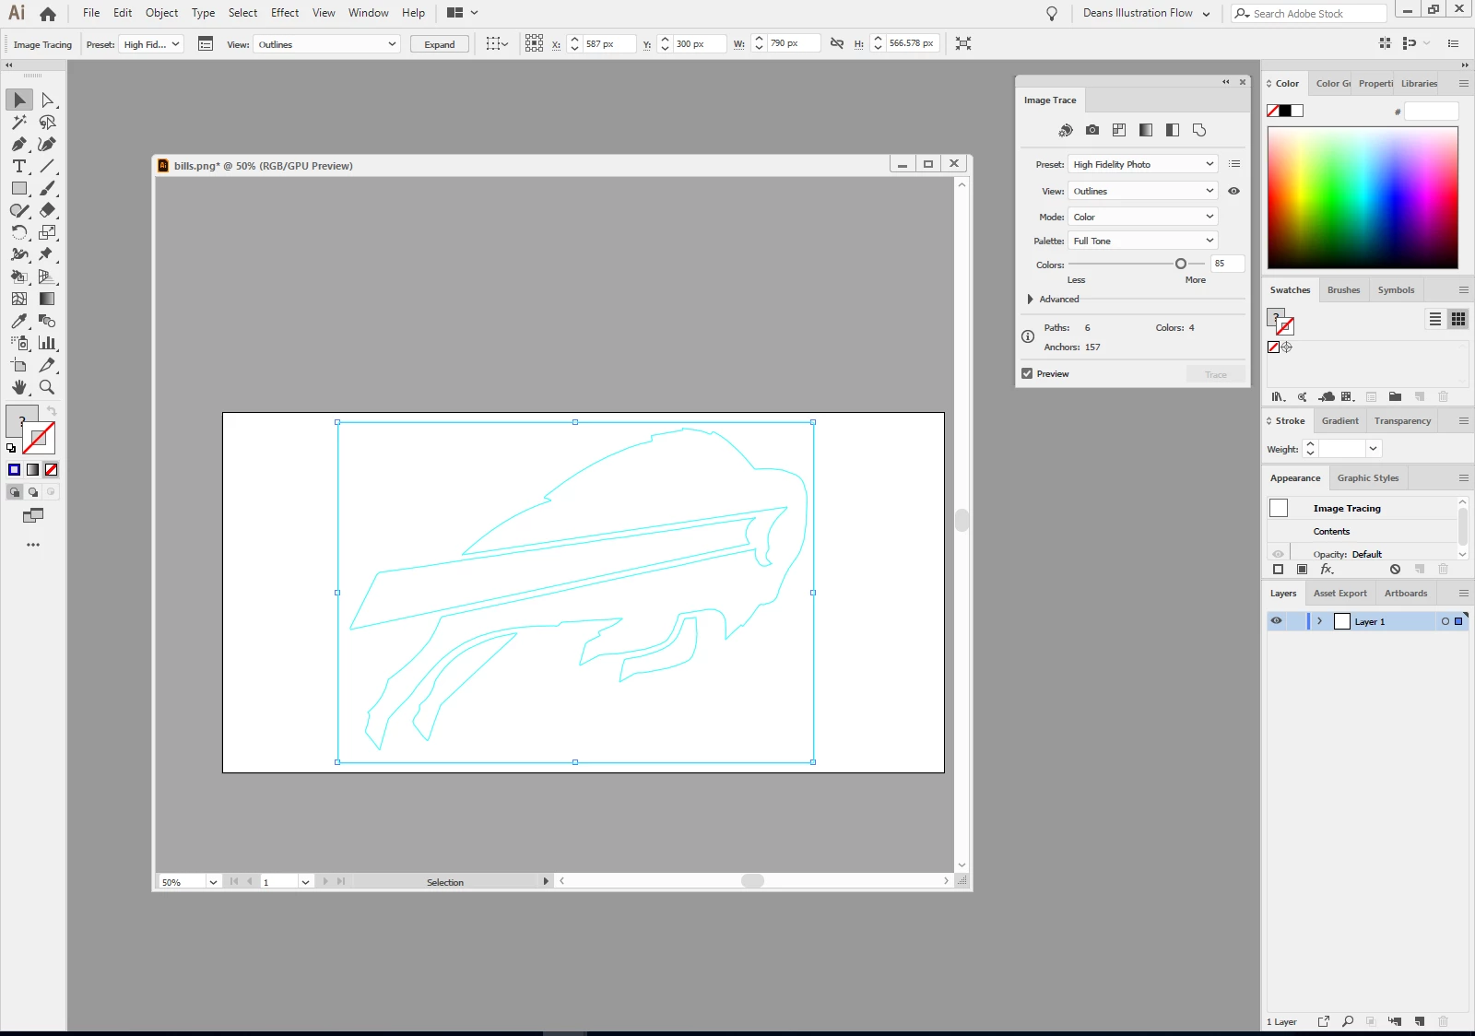The width and height of the screenshot is (1475, 1036).
Task: Open the Window menu
Action: (x=368, y=13)
